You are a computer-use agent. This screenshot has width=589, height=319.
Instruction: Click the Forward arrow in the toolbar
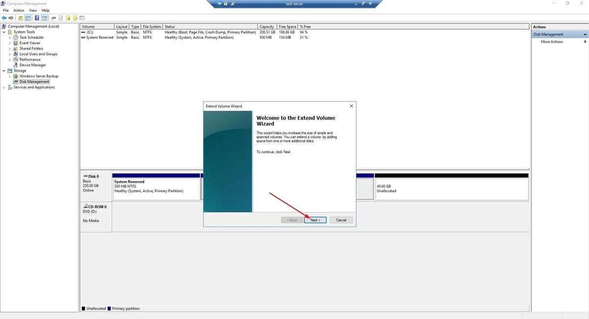pyautogui.click(x=11, y=18)
